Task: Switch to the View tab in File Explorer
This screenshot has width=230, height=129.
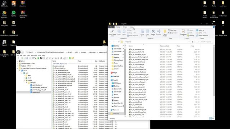Action: 132,27
